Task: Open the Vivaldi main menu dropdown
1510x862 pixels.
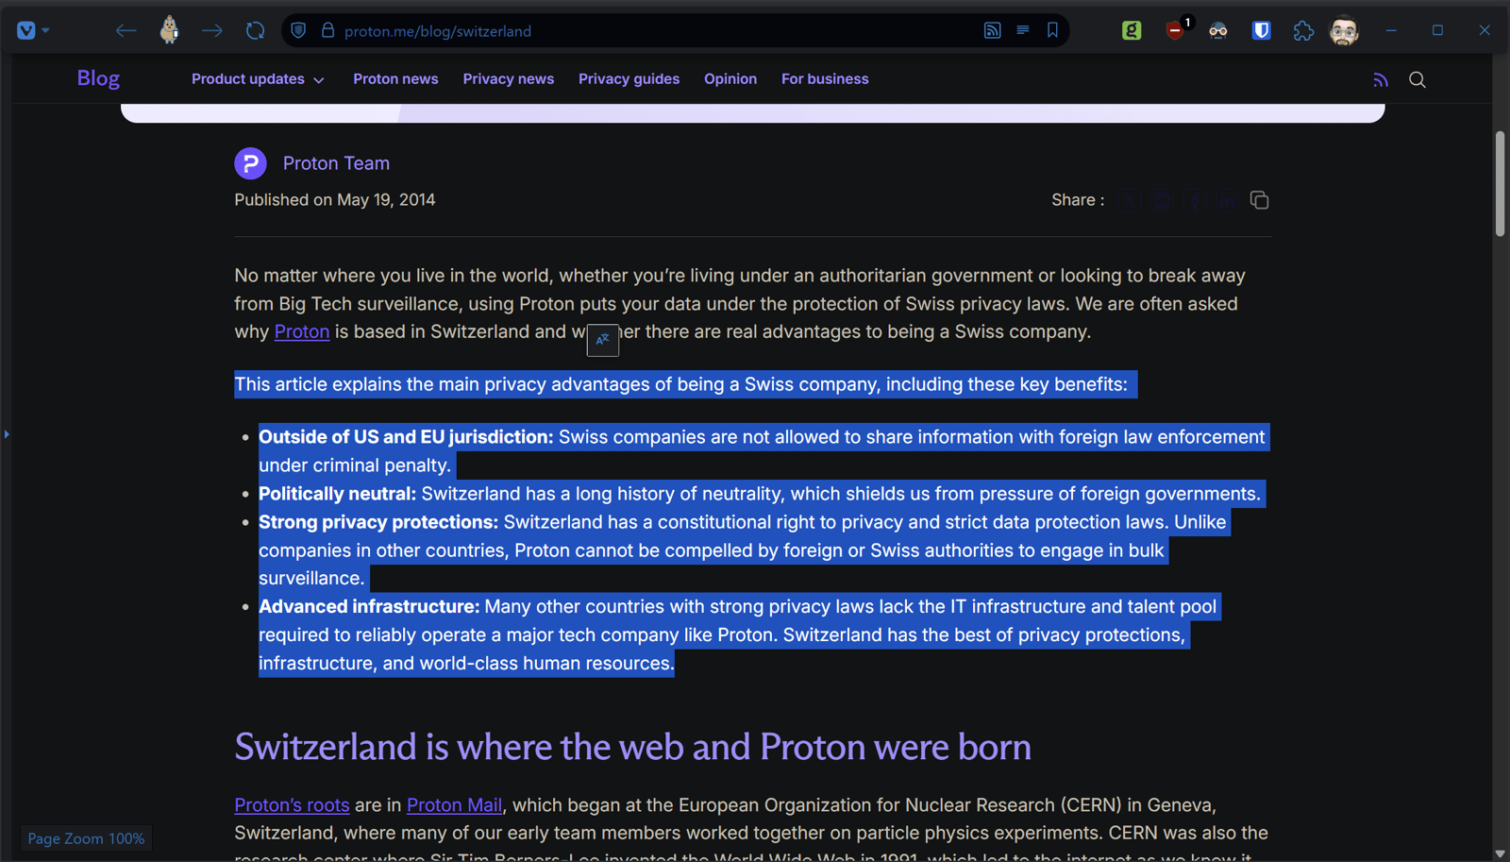Action: click(x=32, y=31)
